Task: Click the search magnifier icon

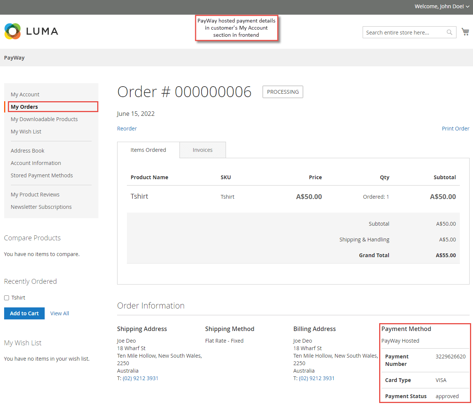Action: [449, 32]
